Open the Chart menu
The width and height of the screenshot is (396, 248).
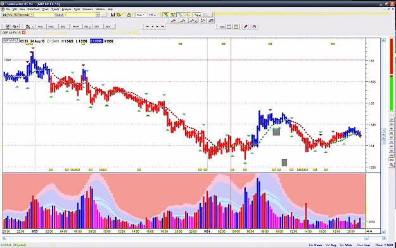[45, 9]
